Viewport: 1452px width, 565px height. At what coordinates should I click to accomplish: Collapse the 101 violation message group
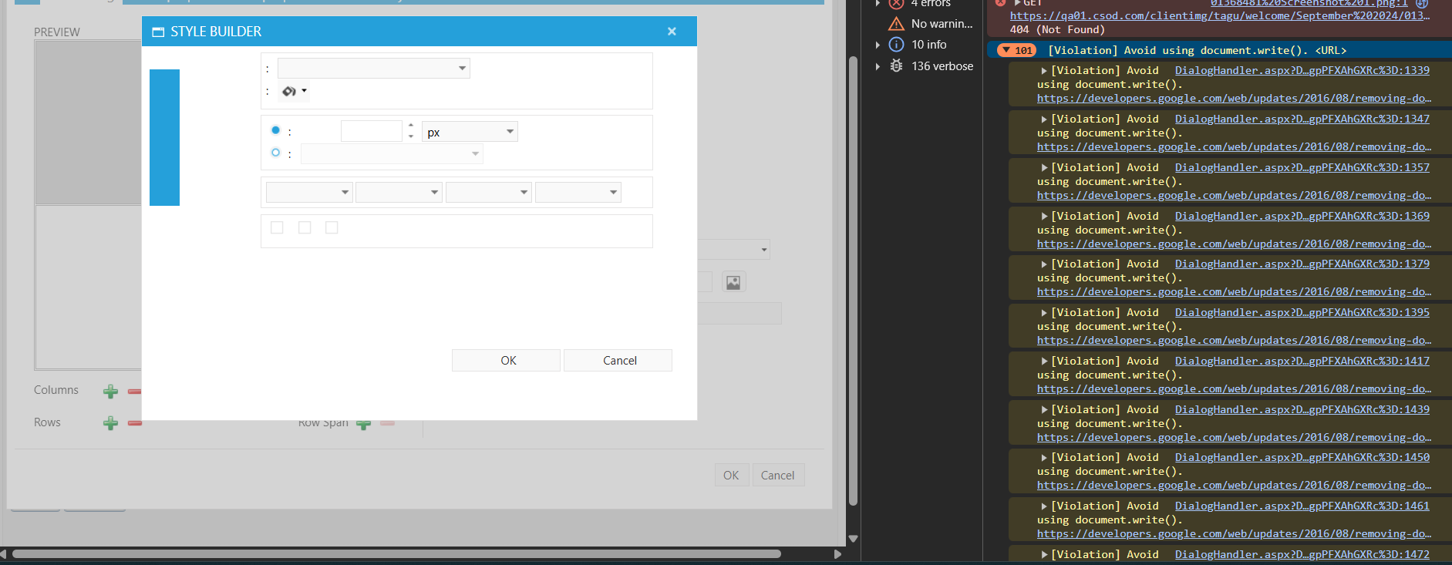[x=1006, y=50]
